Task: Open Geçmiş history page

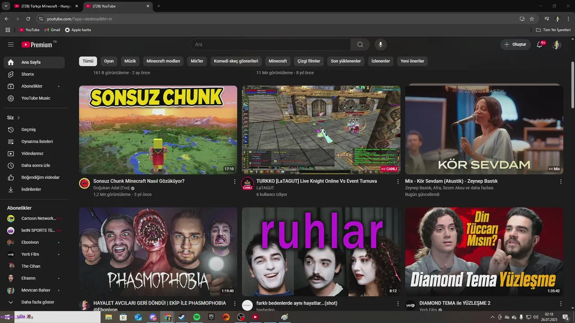Action: [x=34, y=130]
